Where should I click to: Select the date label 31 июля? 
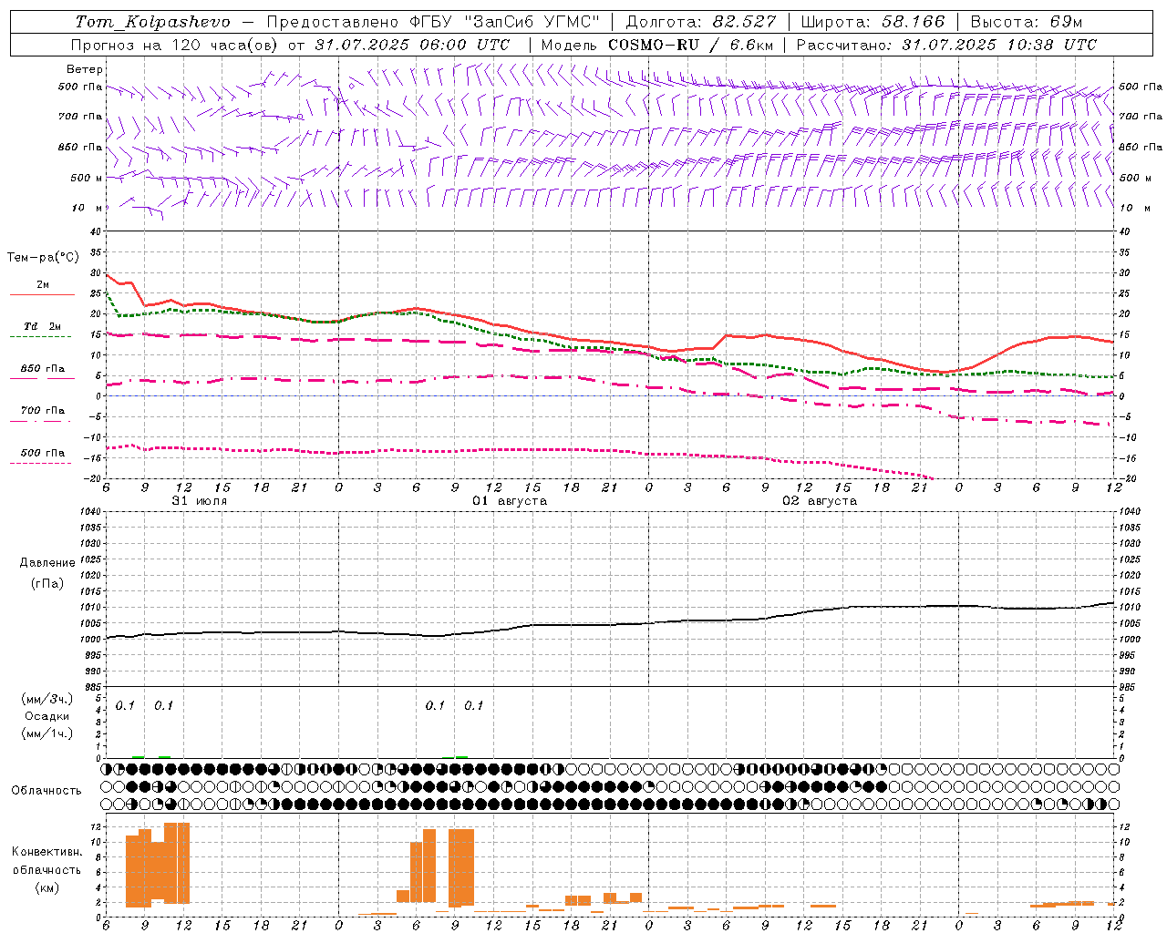(200, 501)
